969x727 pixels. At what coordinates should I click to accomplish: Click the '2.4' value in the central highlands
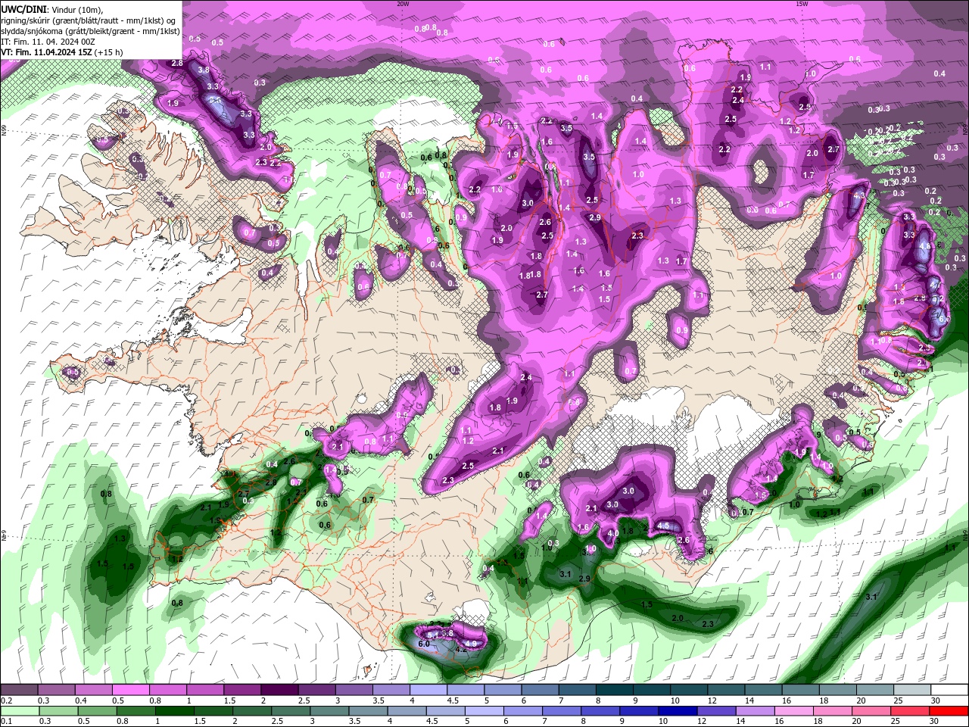pyautogui.click(x=526, y=378)
